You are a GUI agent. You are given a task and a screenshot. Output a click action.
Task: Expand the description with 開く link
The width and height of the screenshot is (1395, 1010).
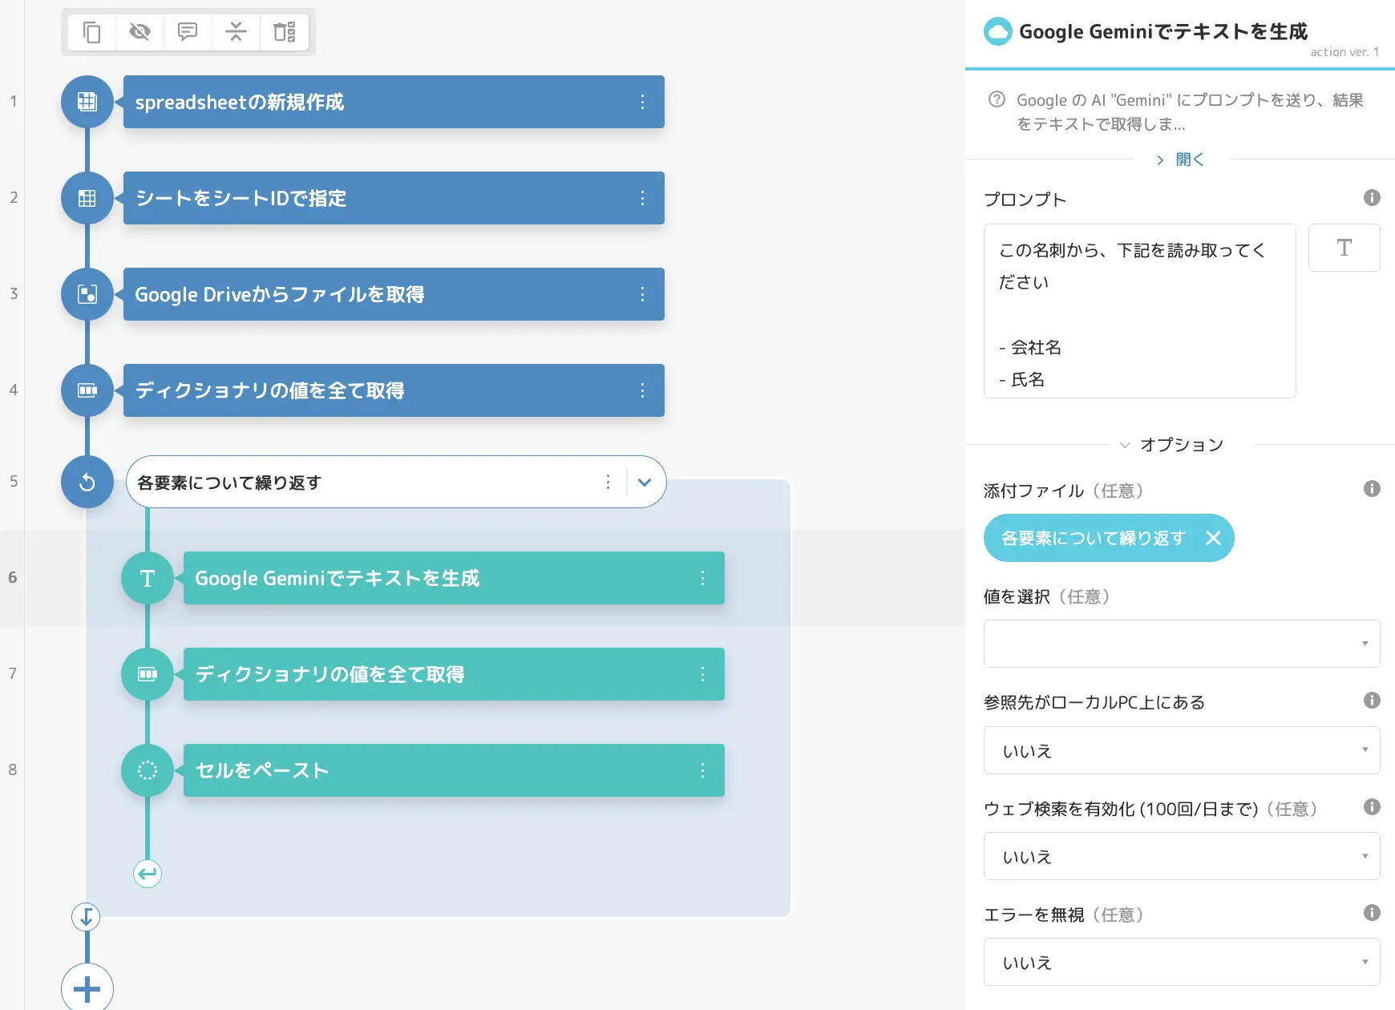pyautogui.click(x=1181, y=160)
